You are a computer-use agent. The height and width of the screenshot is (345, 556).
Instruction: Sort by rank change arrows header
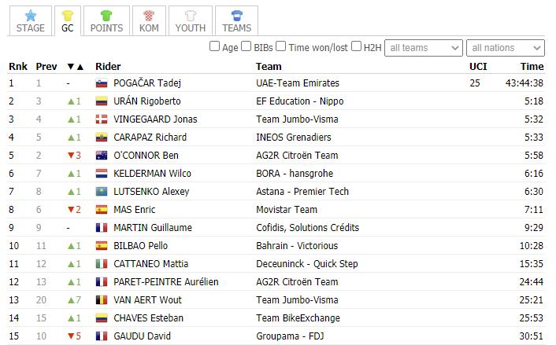tap(75, 67)
